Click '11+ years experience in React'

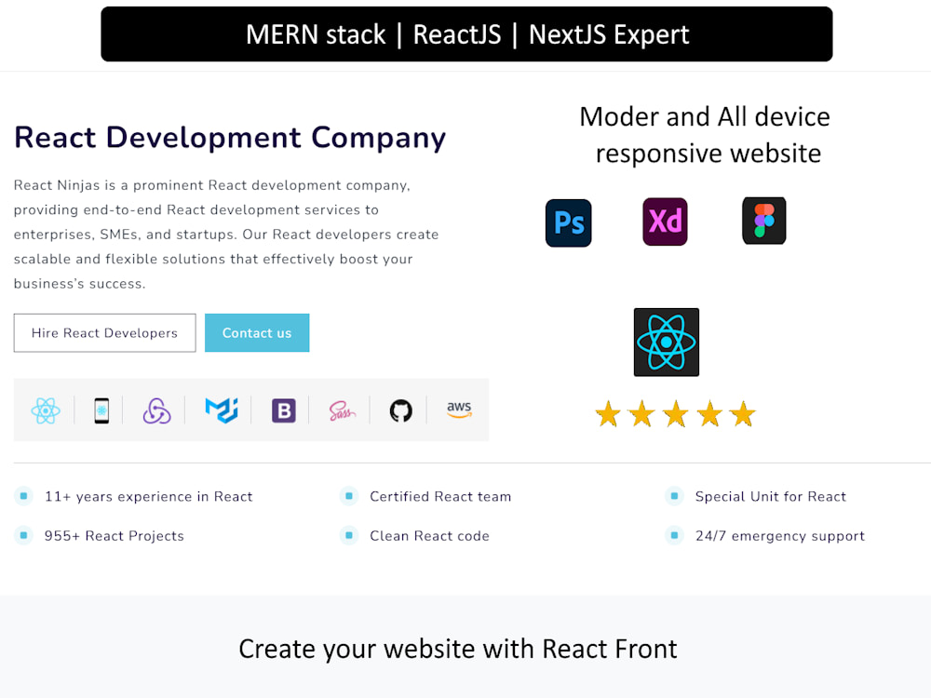pyautogui.click(x=148, y=497)
